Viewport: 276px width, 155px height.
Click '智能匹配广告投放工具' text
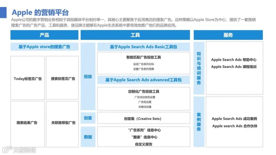click(x=143, y=57)
